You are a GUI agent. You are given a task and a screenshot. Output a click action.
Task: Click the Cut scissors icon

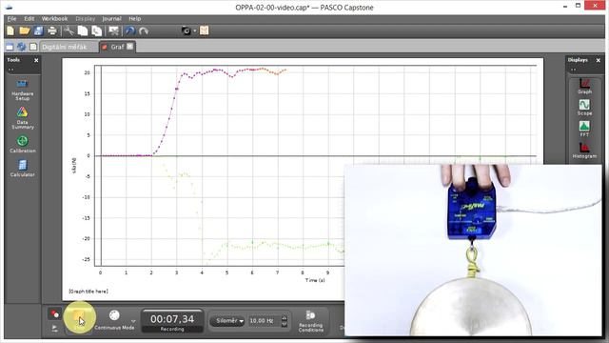click(69, 30)
